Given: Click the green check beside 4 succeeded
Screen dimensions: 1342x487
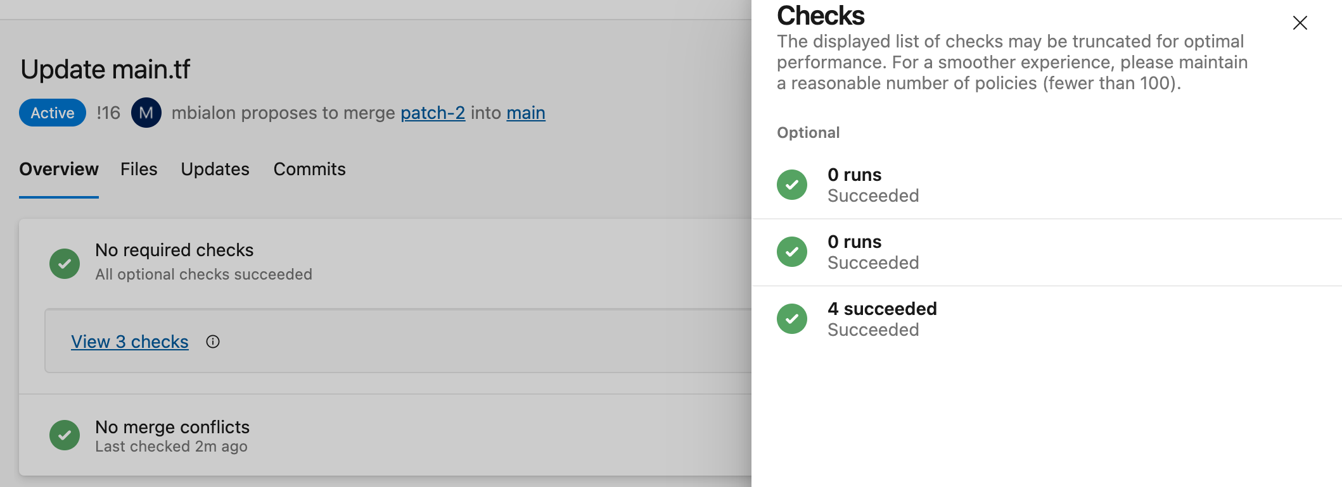Looking at the screenshot, I should [x=791, y=319].
